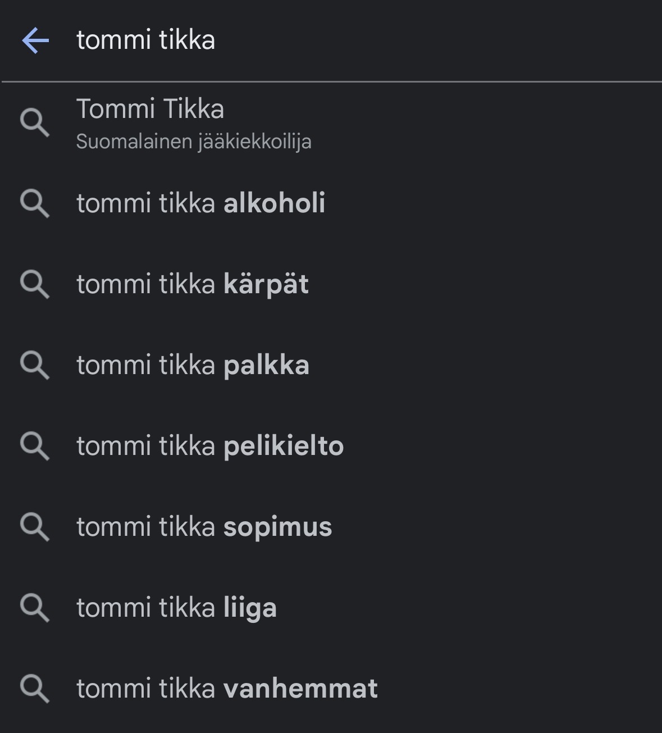Choose the 'tommi tikka alkoholi' suggestion
Screen dimensions: 662x733
(200, 203)
